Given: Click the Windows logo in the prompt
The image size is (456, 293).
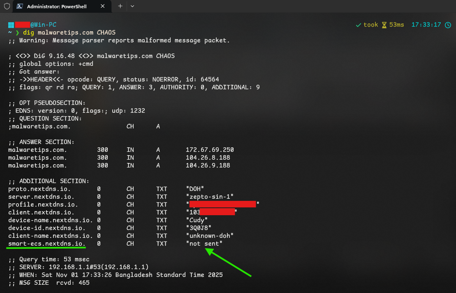Looking at the screenshot, I should (11, 25).
